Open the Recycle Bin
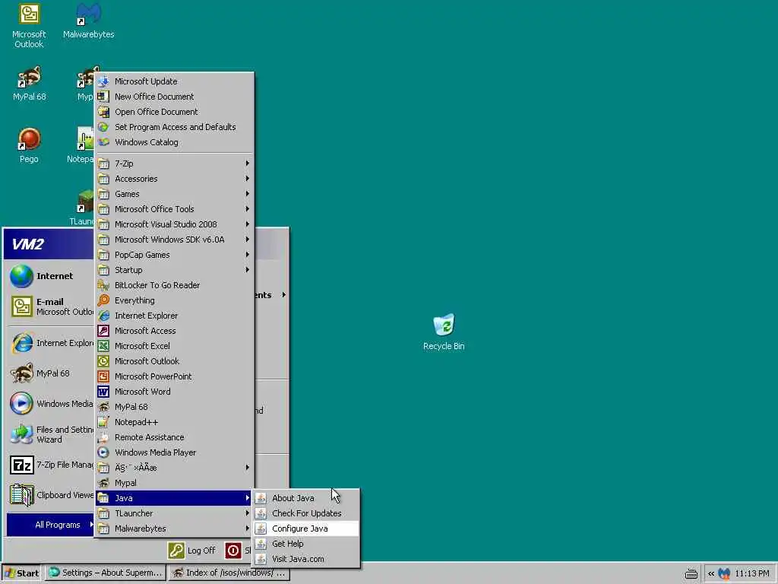The width and height of the screenshot is (778, 584). (x=444, y=332)
